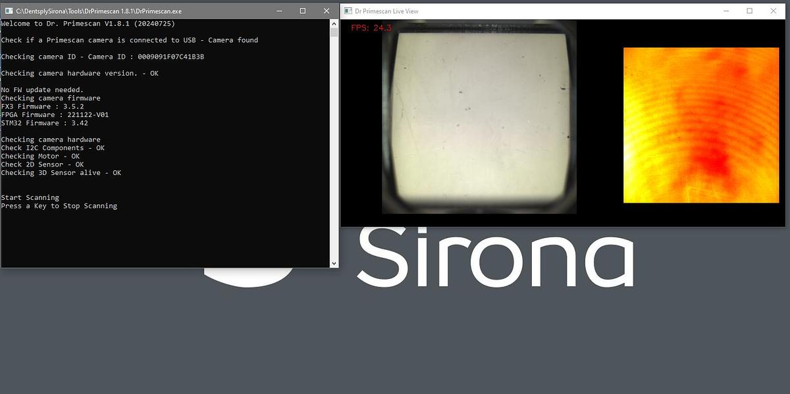The width and height of the screenshot is (790, 394).
Task: Click the Sirona logo on the desktop
Action: click(x=494, y=257)
